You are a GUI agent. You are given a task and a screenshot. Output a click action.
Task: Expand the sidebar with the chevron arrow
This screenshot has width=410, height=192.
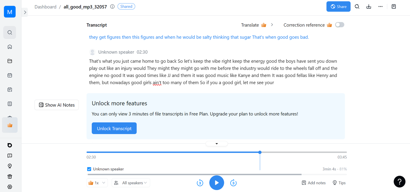pyautogui.click(x=25, y=12)
